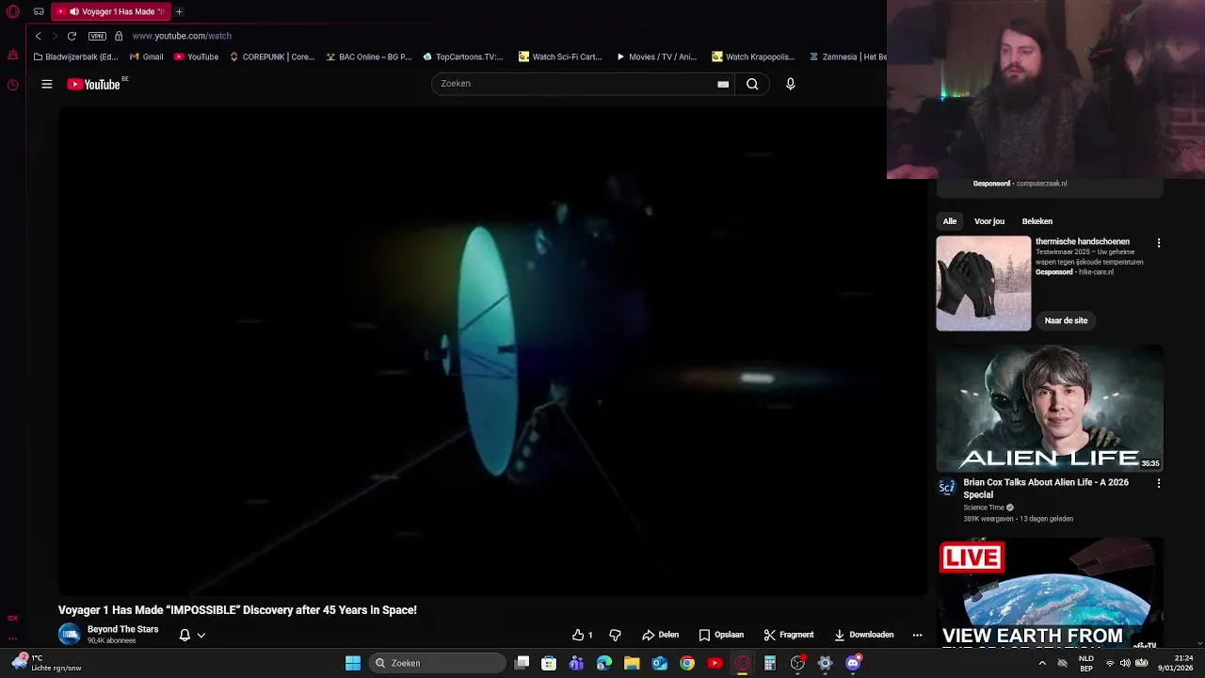The image size is (1205, 678).
Task: Open File Explorer from the taskbar
Action: (x=632, y=663)
